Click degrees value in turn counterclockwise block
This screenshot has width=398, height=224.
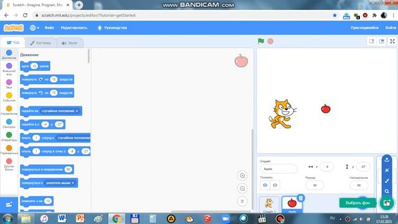[x=53, y=93]
